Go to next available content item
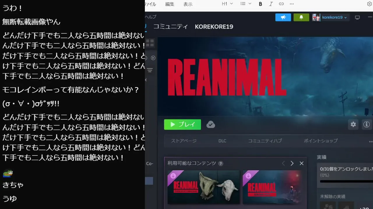 292,163
